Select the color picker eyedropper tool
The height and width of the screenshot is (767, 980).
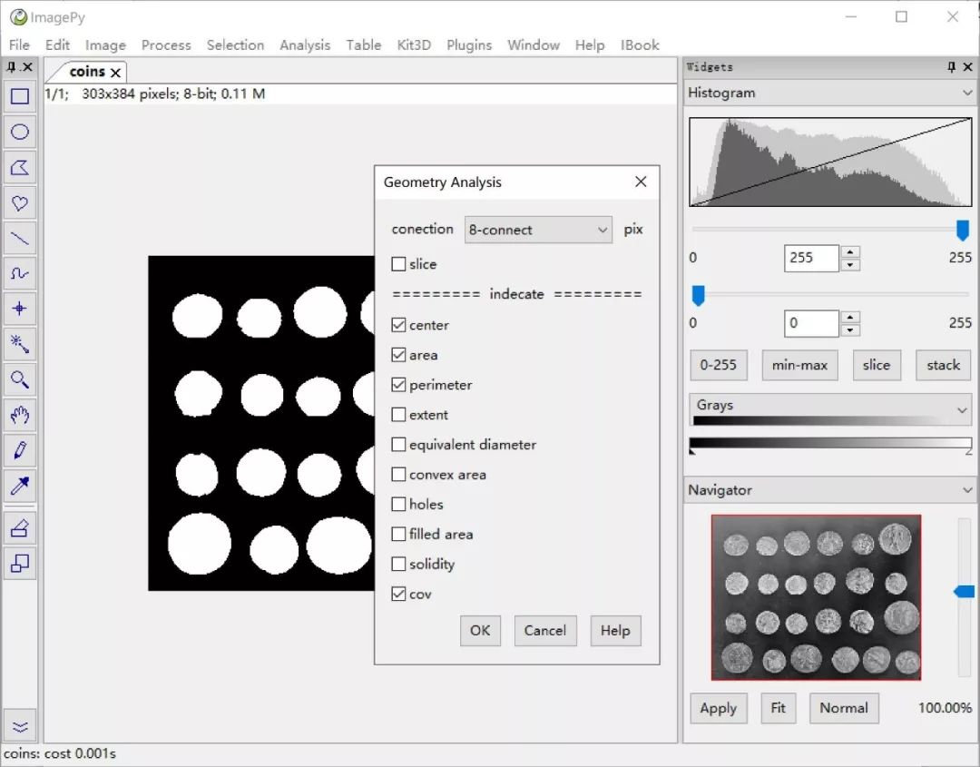pos(20,486)
